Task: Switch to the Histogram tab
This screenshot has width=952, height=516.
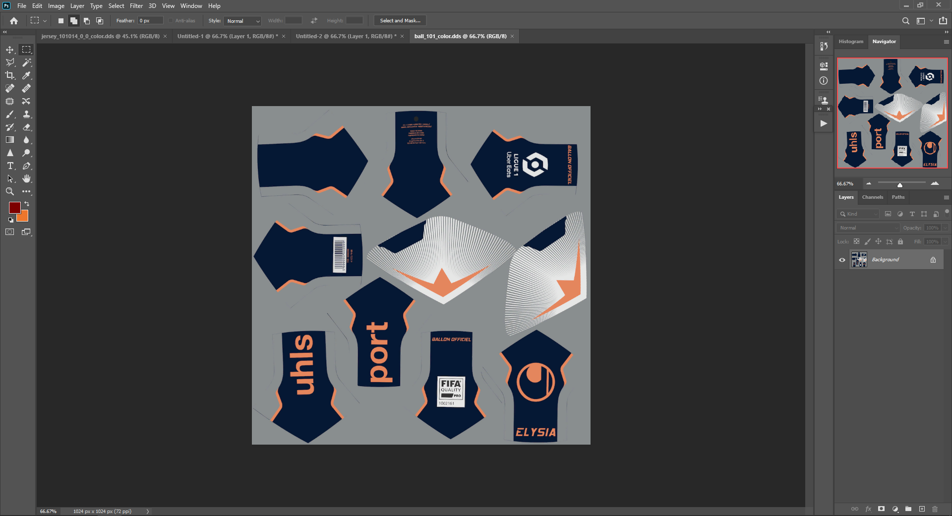Action: [x=851, y=42]
